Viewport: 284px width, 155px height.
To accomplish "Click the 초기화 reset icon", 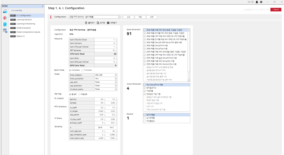I will pyautogui.click(x=98, y=23).
